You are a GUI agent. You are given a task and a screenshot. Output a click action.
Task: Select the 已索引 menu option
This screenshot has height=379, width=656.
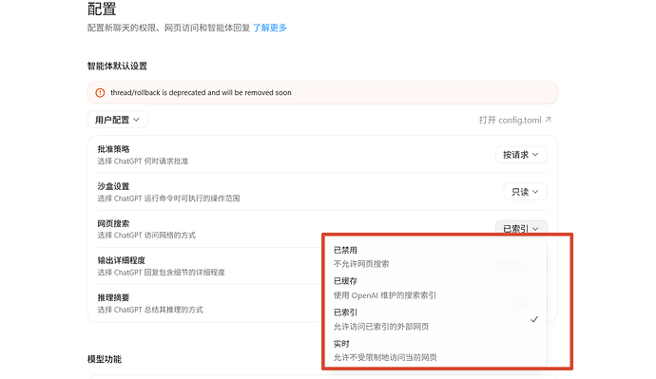[x=436, y=319]
